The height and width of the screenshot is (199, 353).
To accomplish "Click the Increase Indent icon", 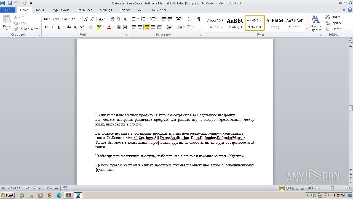I will (170, 19).
